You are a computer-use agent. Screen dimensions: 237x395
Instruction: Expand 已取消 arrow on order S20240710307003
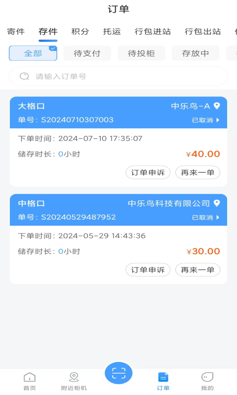[218, 120]
